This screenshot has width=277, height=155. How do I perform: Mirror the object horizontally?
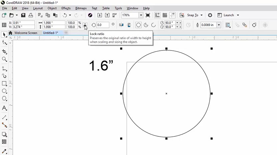[x=121, y=25]
